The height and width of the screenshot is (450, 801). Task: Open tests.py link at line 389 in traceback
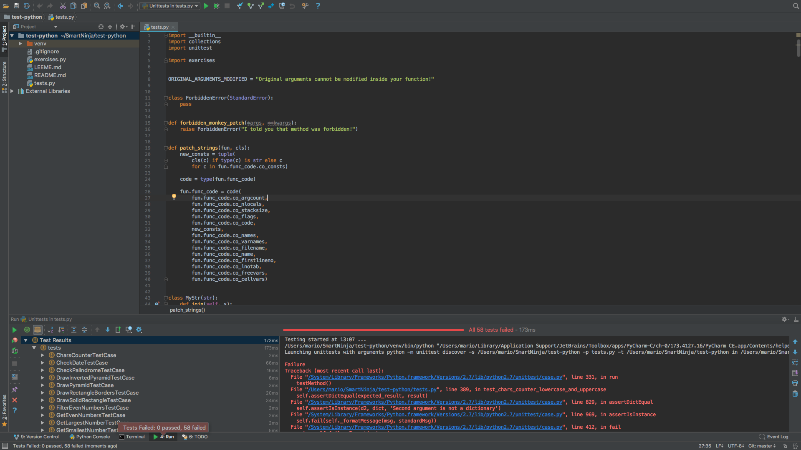click(x=372, y=390)
